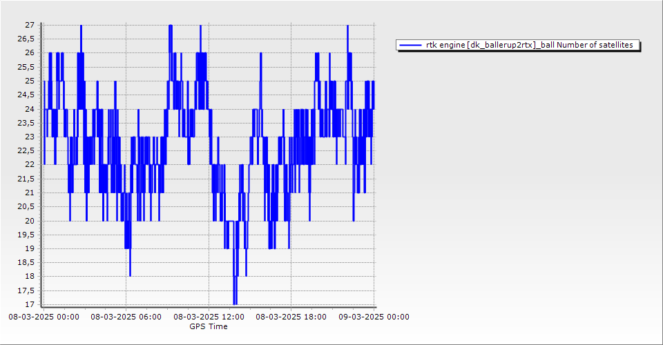Click the 23,5 y-axis label
663x345 pixels.
26,123
